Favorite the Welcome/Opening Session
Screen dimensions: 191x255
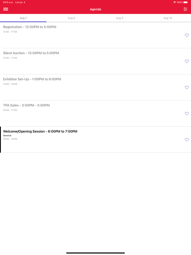click(x=187, y=140)
